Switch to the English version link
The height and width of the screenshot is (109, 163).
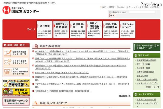point(120,7)
